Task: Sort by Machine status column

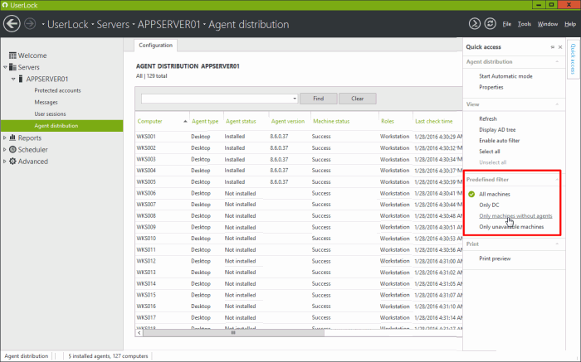Action: [x=331, y=121]
